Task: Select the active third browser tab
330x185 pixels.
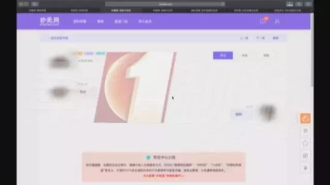Action: (x=121, y=10)
